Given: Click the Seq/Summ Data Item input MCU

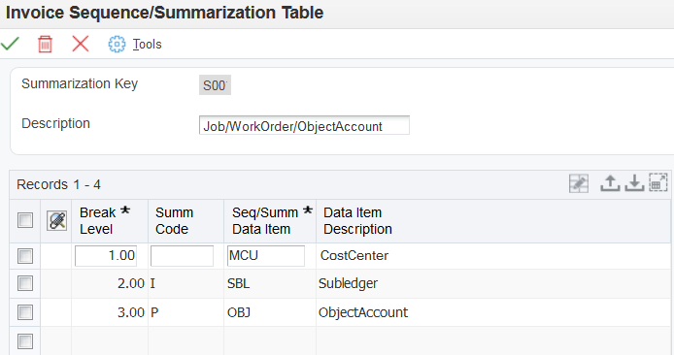Looking at the screenshot, I should point(266,256).
